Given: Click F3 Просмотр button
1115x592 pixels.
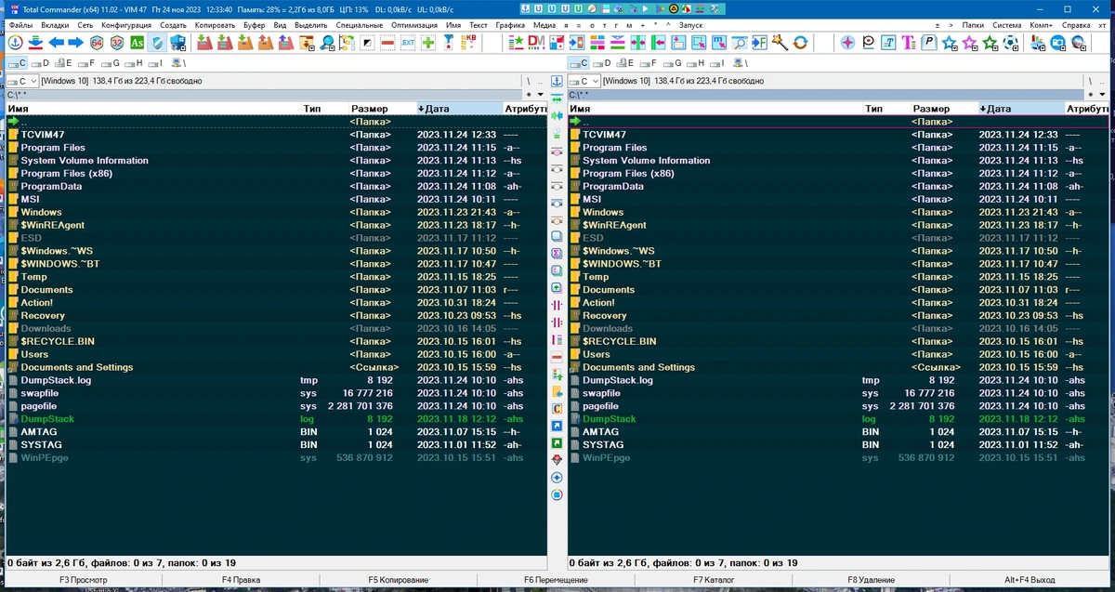Looking at the screenshot, I should pos(84,580).
